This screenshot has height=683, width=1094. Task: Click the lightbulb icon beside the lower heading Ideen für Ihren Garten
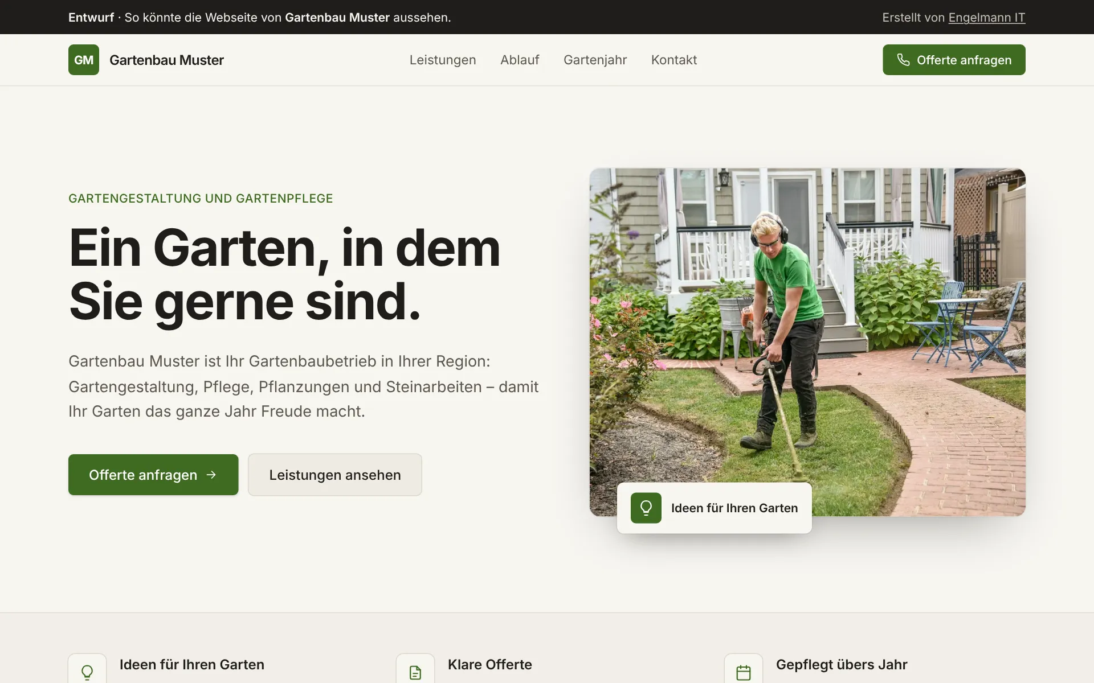[87, 672]
